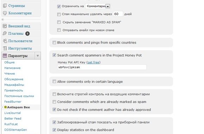
Task: Click the Параметры settings icon
Action: click(5, 56)
